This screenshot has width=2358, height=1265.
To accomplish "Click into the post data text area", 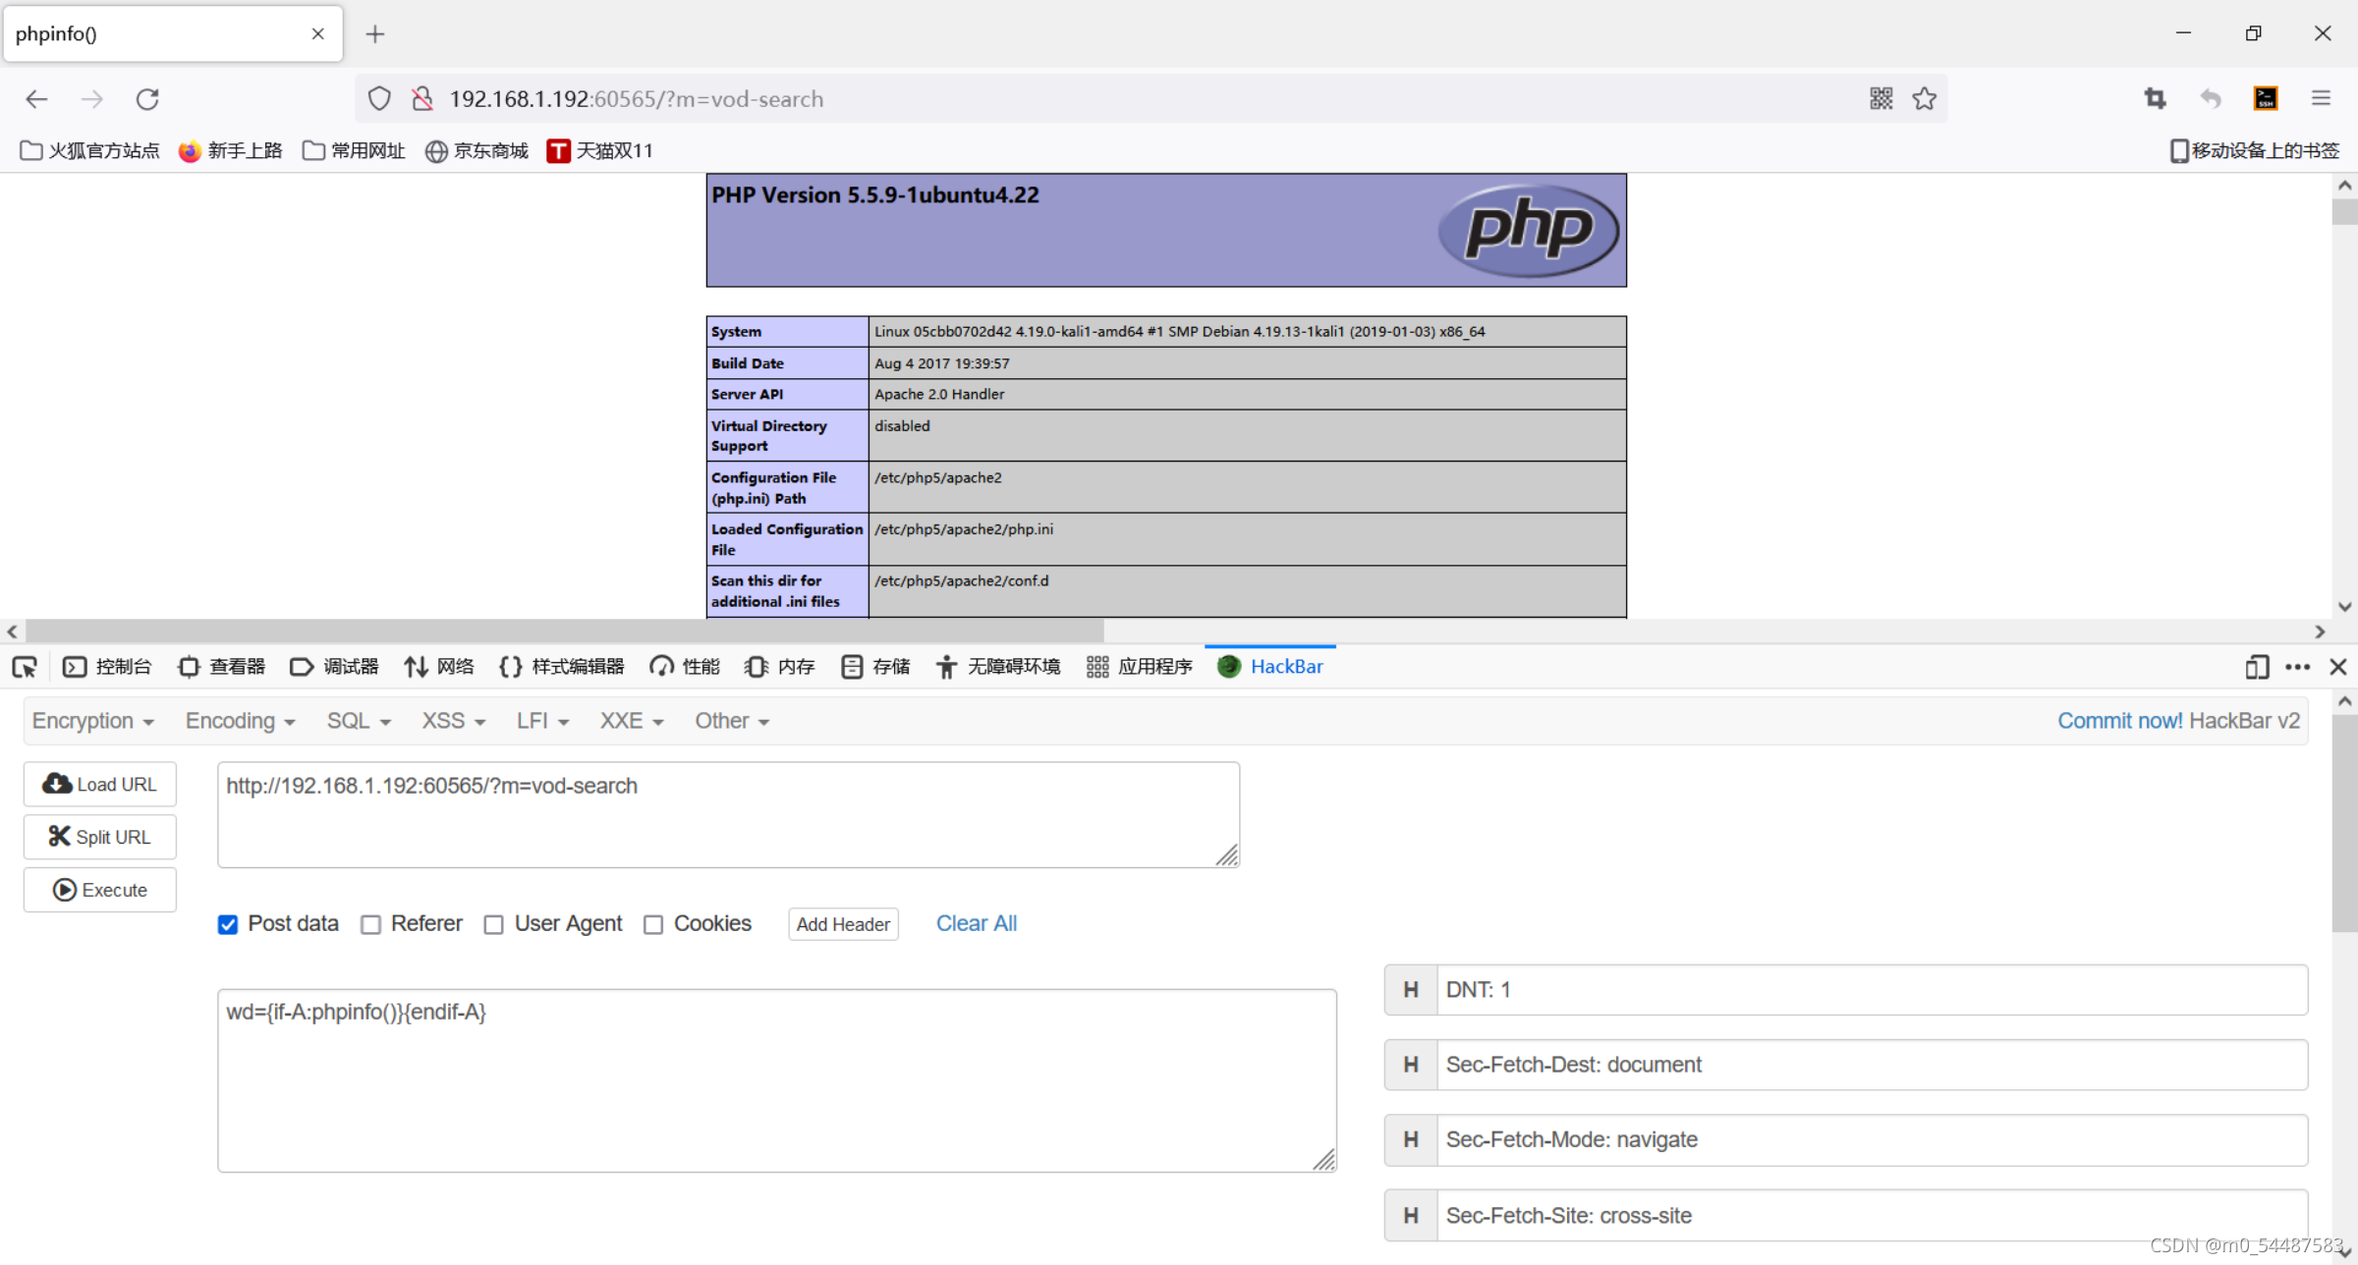I will click(x=776, y=1080).
